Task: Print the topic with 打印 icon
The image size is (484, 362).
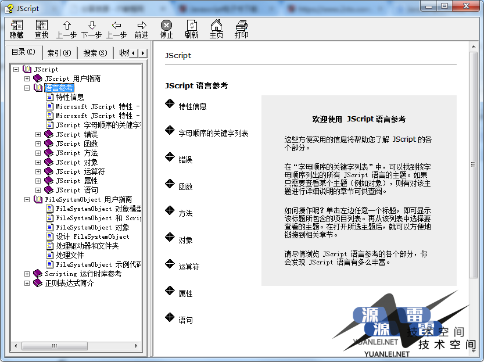Action: pos(241,26)
